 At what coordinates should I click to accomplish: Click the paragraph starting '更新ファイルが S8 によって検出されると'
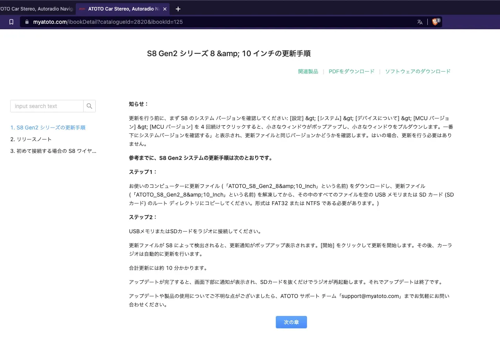coord(291,250)
